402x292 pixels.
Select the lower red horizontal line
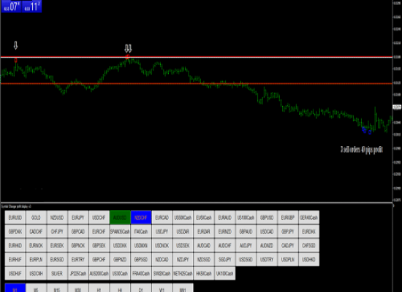(x=197, y=83)
